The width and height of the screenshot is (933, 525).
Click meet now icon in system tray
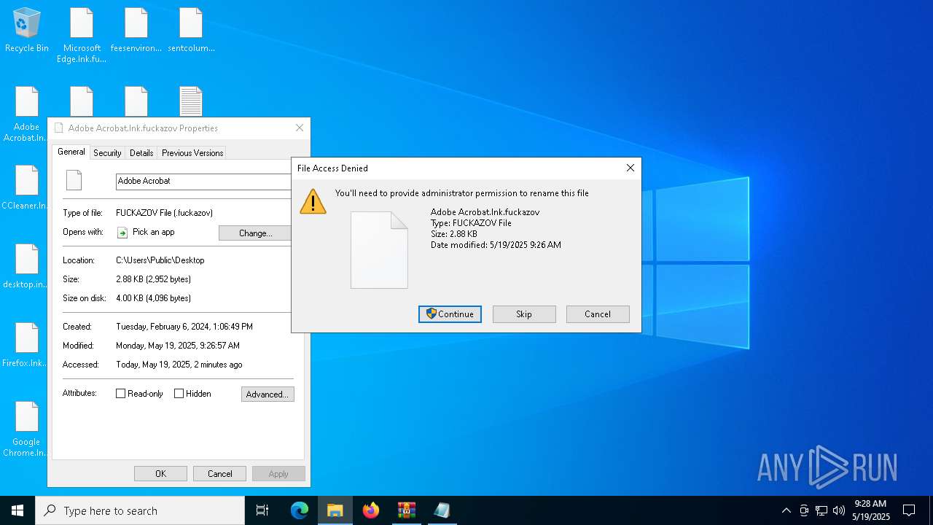804,510
